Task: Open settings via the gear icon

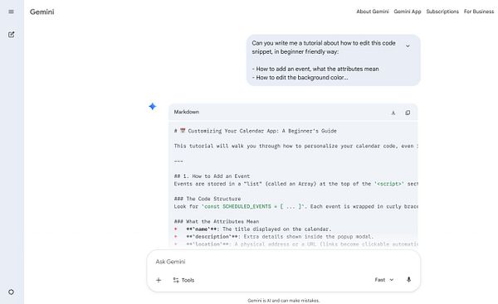Action: (x=11, y=292)
